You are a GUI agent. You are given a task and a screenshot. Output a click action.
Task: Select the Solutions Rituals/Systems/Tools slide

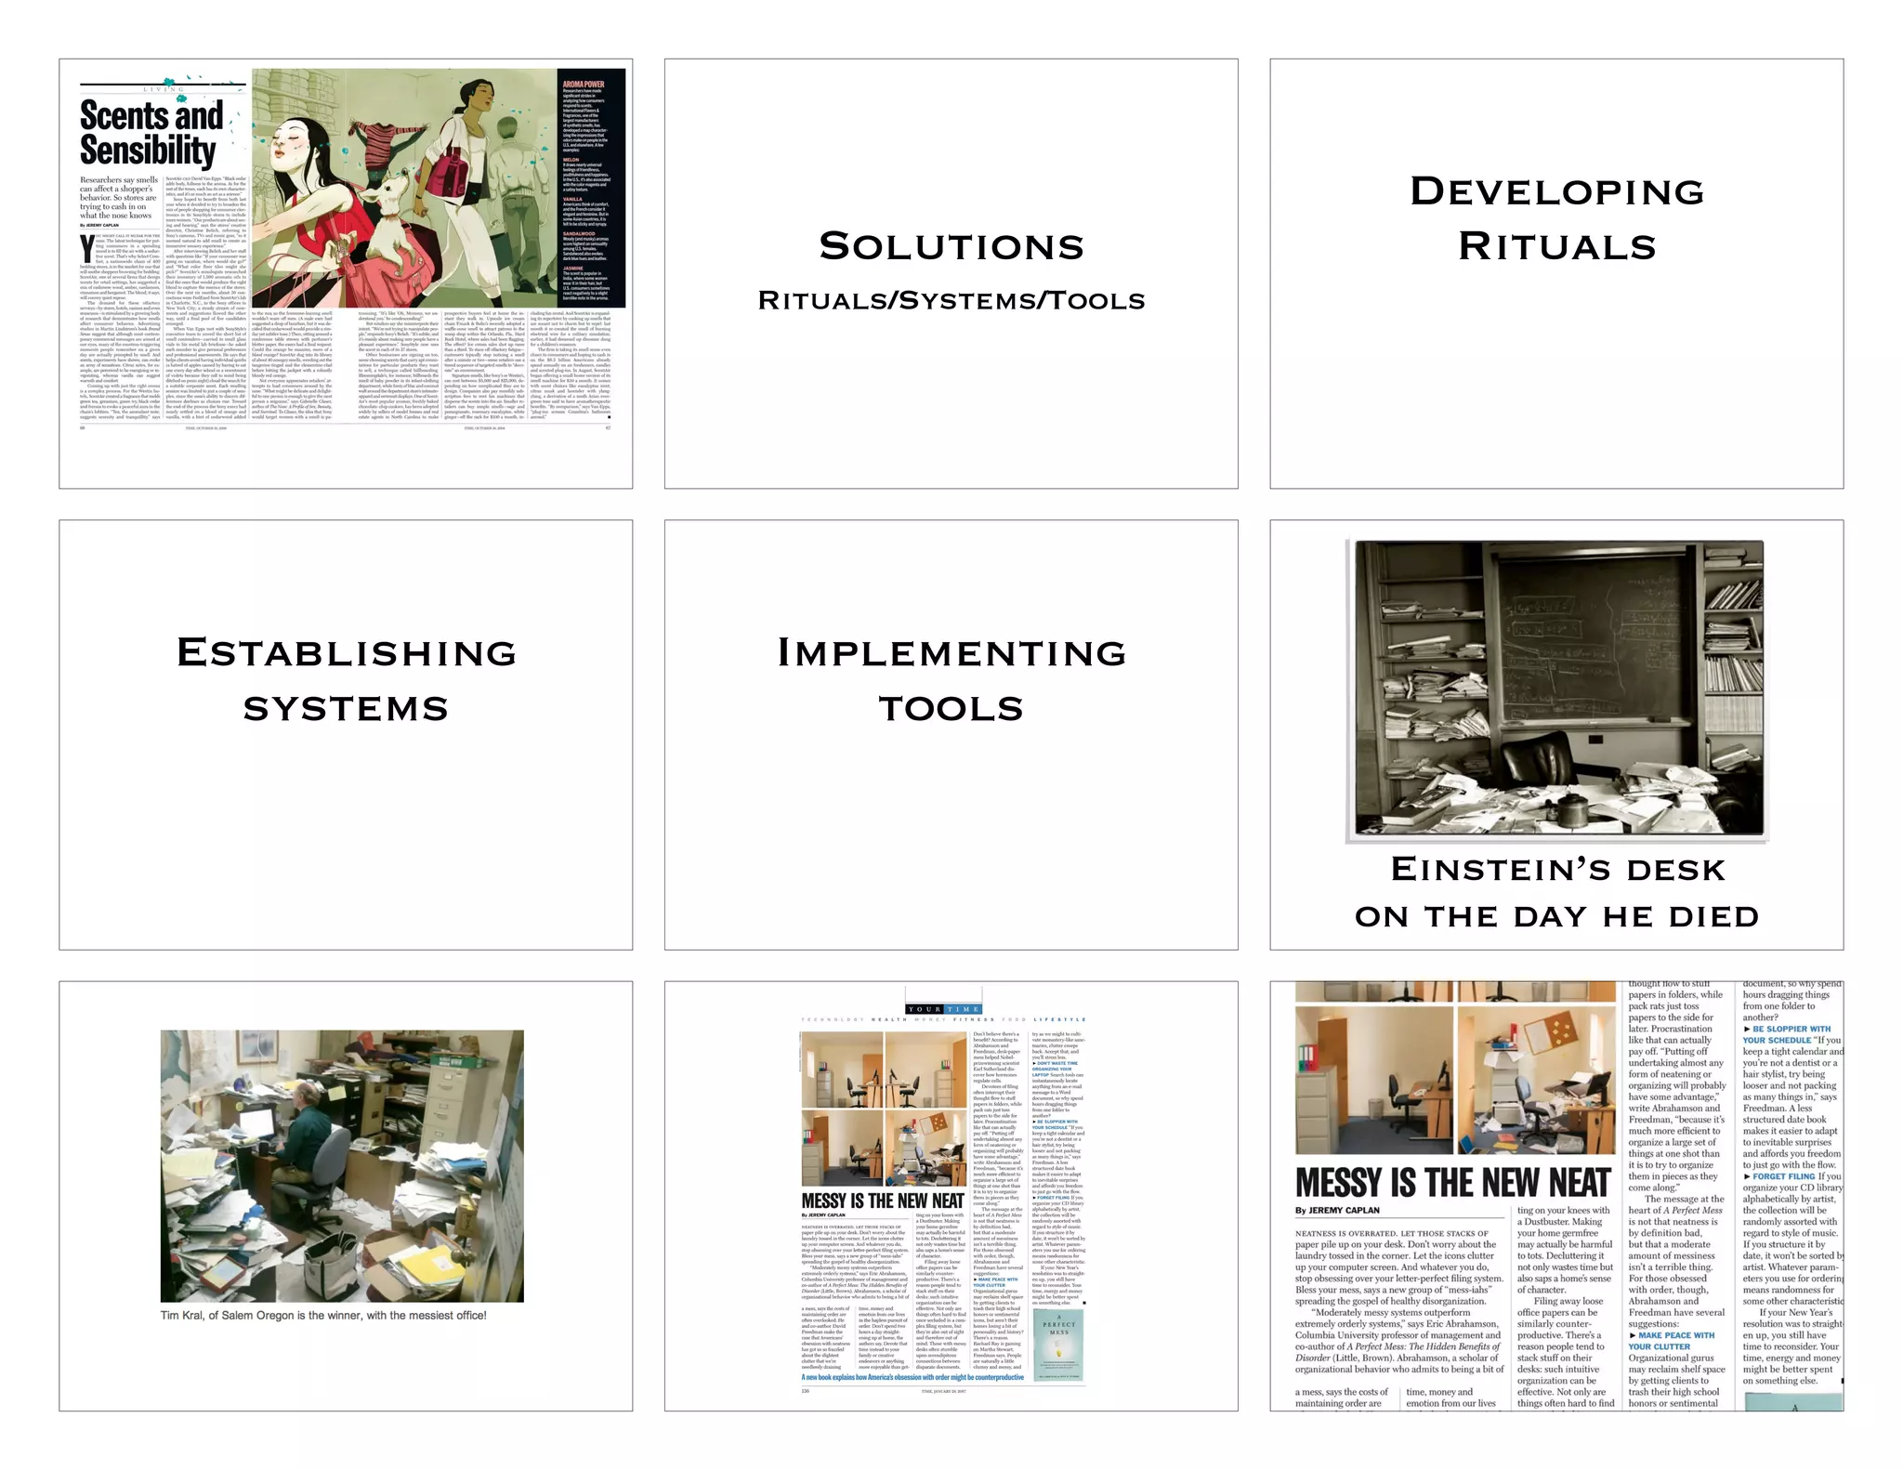(951, 273)
